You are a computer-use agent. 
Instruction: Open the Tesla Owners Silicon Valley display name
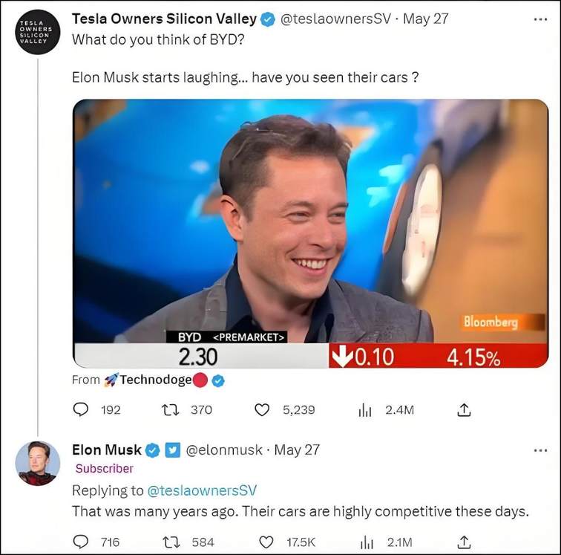click(x=164, y=19)
